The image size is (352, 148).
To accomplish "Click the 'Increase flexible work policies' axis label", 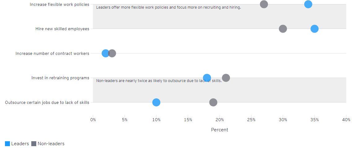I will [59, 5].
